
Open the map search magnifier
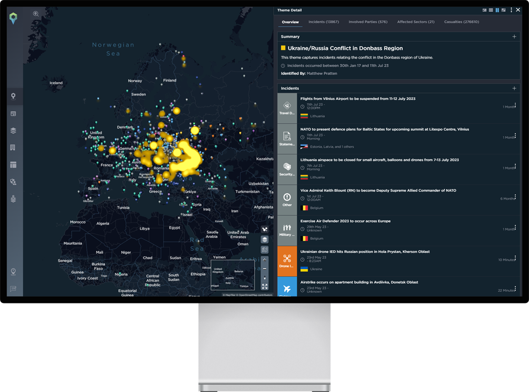tap(36, 14)
